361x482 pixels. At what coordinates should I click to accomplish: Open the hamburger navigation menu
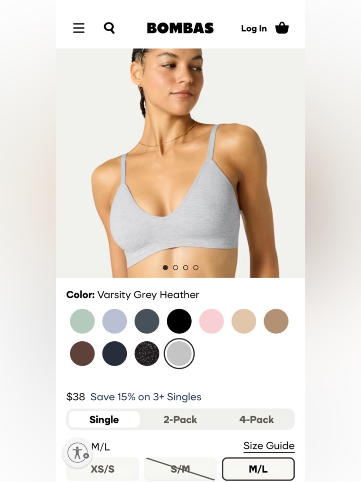79,28
